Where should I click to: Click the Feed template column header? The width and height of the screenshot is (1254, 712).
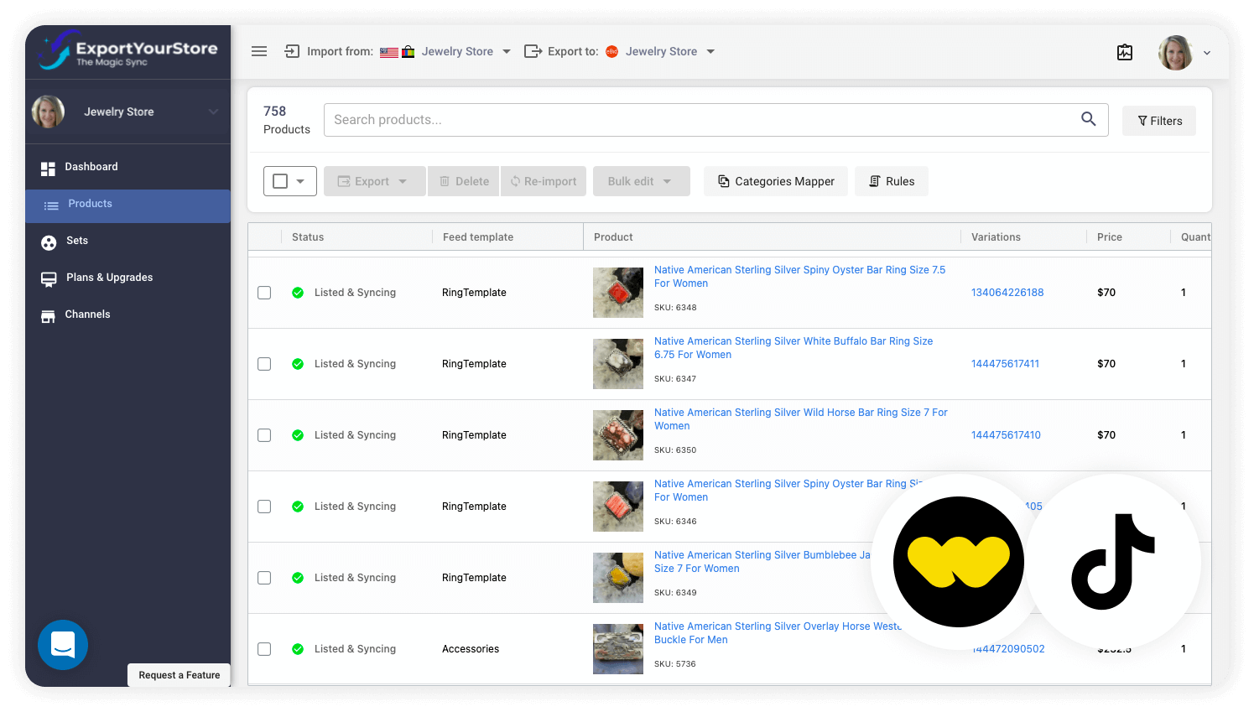(x=478, y=237)
